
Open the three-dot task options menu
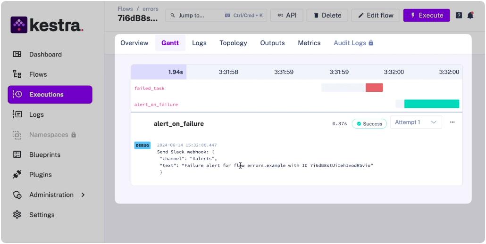point(452,122)
